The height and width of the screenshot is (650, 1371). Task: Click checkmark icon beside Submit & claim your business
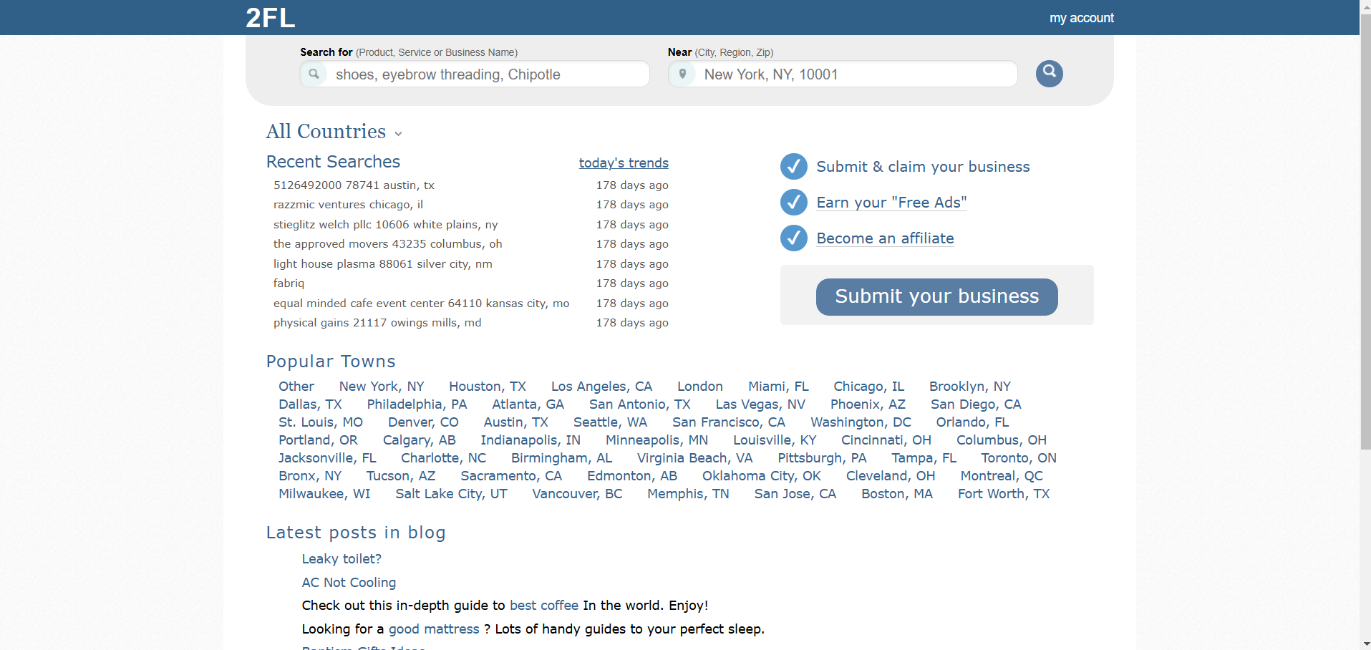[x=793, y=166]
